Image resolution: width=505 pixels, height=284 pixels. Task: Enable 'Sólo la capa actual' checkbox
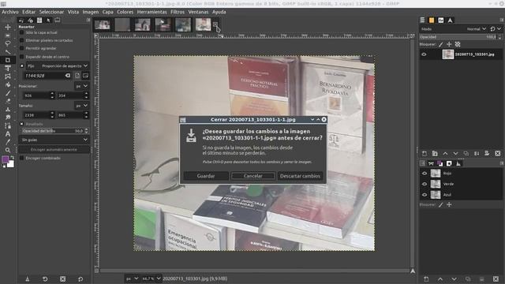pyautogui.click(x=22, y=32)
